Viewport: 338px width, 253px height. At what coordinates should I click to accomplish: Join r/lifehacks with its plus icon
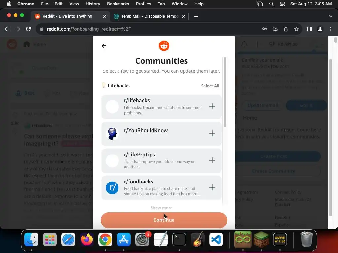(x=212, y=106)
